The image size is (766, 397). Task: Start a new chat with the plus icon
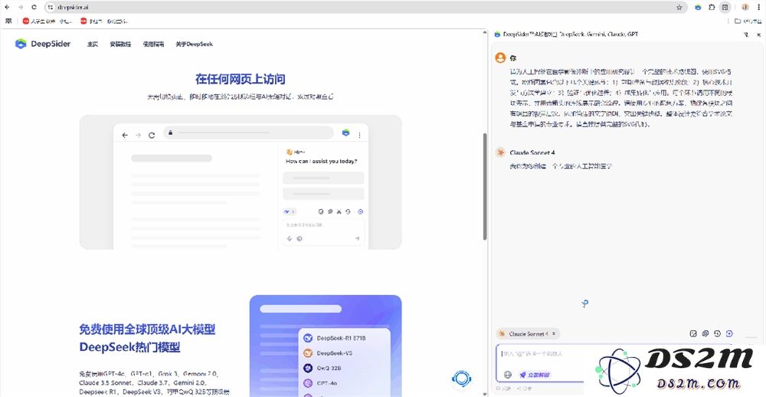coord(729,333)
